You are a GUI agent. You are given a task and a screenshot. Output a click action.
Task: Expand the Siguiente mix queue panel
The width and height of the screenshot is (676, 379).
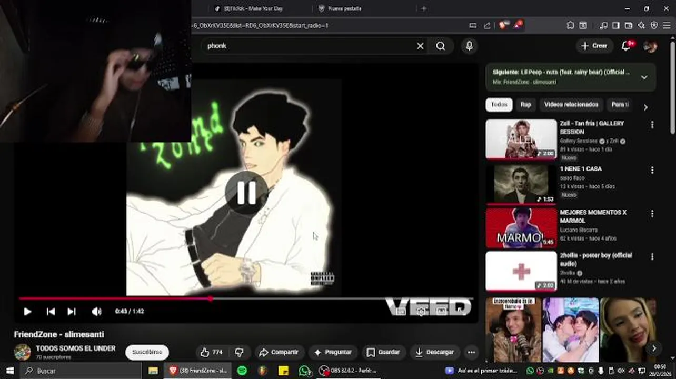644,77
